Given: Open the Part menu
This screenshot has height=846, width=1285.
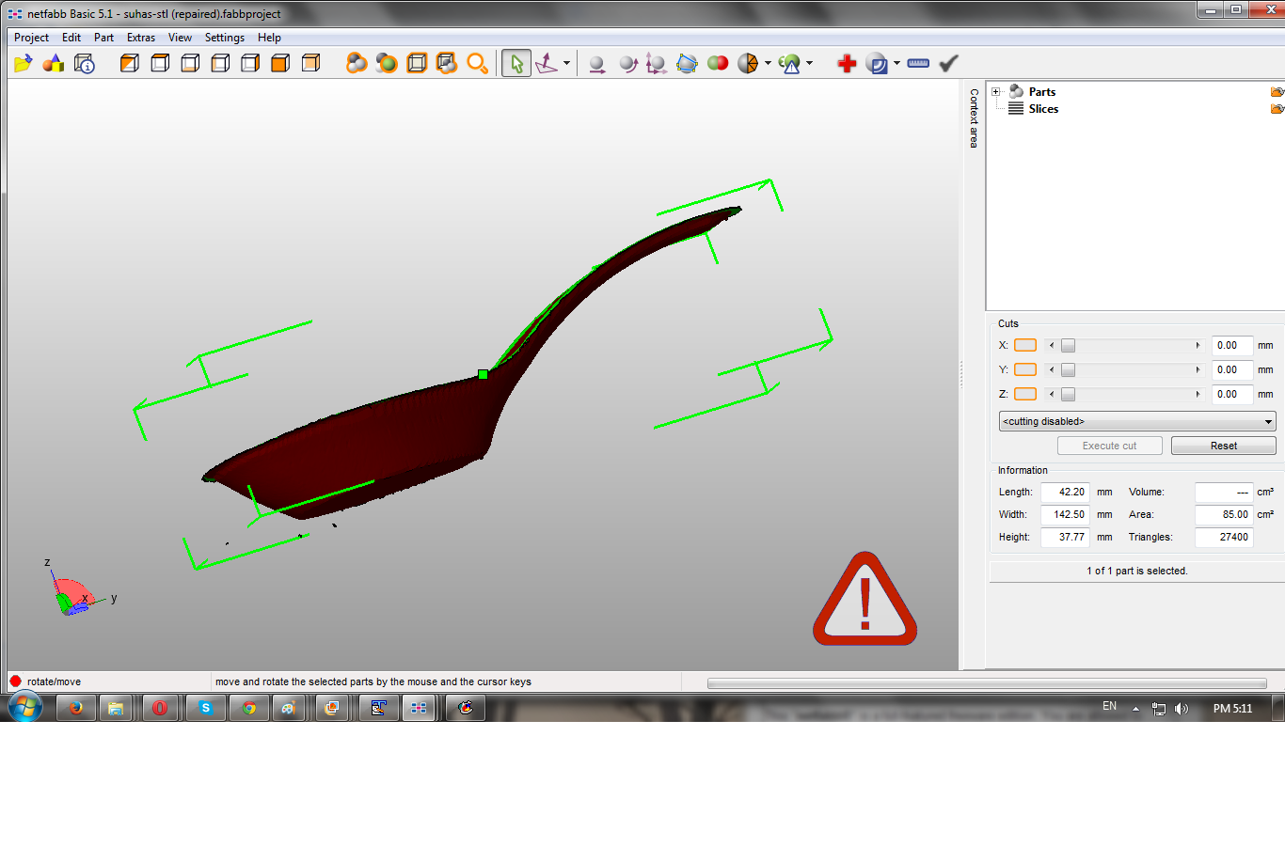Looking at the screenshot, I should pyautogui.click(x=103, y=38).
